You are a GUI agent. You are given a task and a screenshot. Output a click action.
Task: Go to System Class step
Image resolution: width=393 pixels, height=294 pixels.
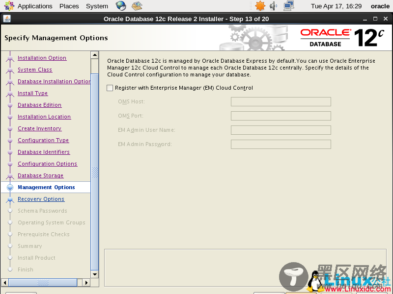point(35,70)
